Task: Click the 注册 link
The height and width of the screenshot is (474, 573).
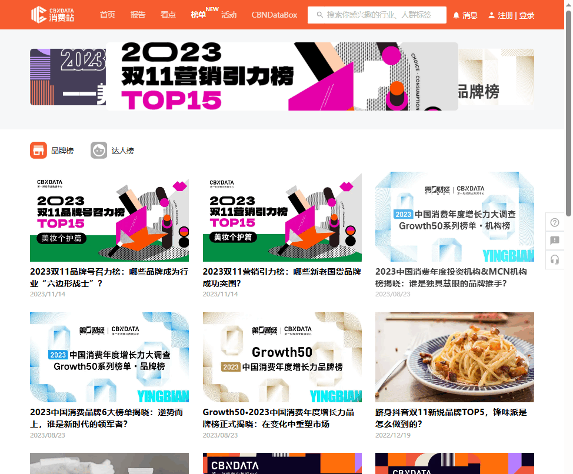Action: pyautogui.click(x=505, y=15)
